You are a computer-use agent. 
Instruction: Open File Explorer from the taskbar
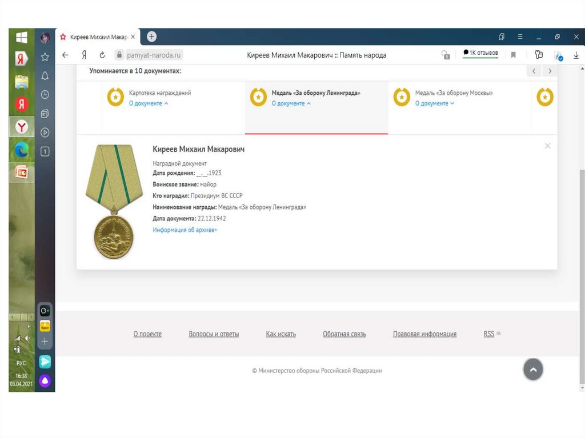tap(22, 82)
